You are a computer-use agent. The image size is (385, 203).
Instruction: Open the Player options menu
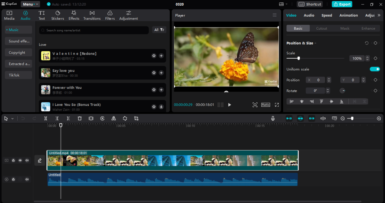[x=274, y=15]
